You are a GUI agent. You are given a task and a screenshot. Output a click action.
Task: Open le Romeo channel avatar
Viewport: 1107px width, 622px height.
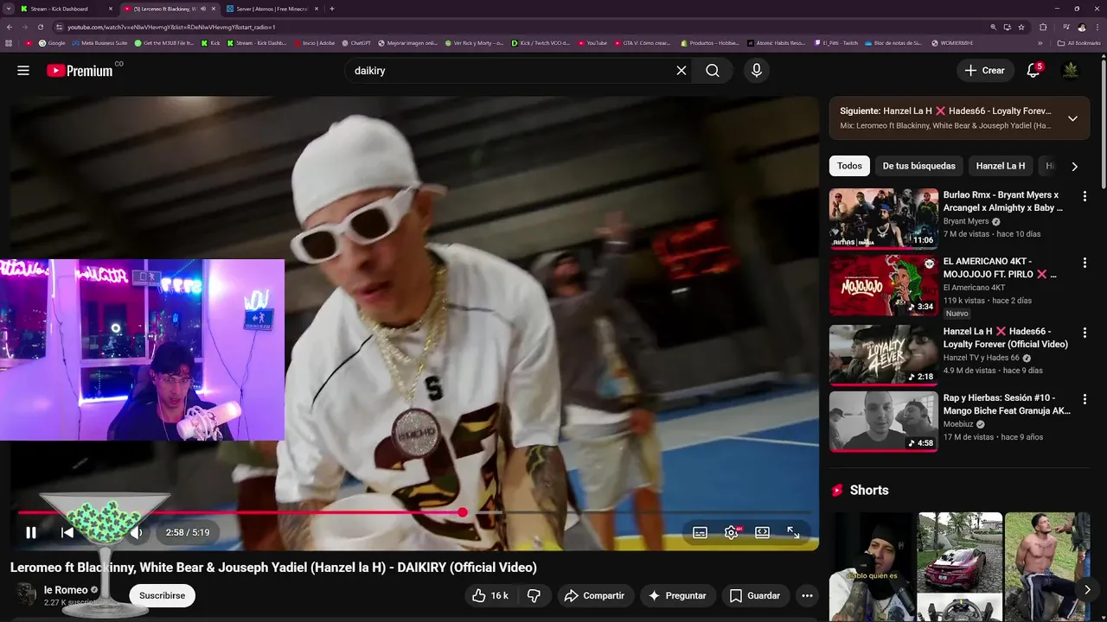[x=27, y=594]
